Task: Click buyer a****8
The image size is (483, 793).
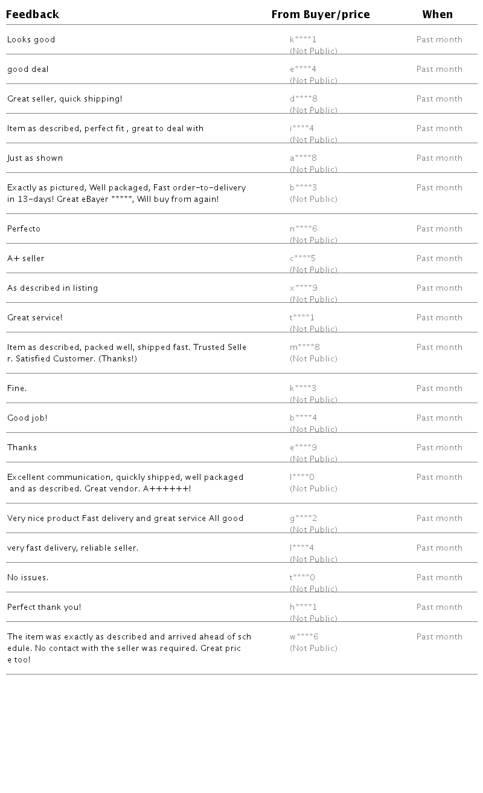Action: tap(303, 158)
